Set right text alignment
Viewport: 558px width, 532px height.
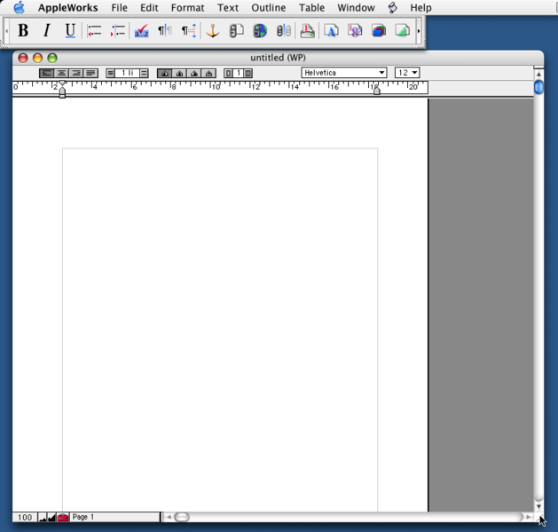[76, 74]
